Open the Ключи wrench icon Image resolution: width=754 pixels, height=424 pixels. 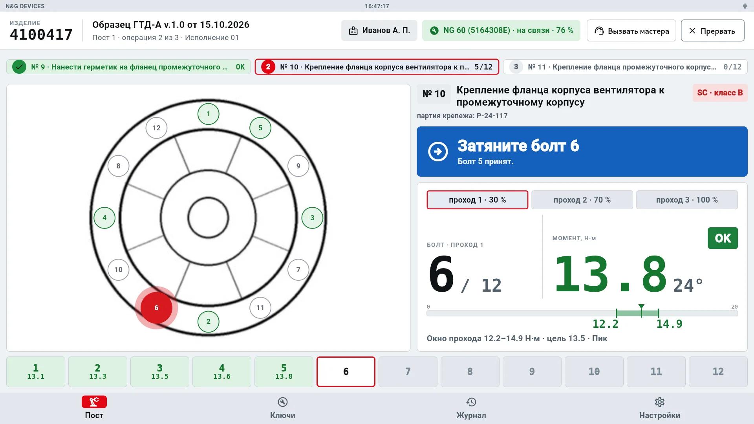click(282, 402)
